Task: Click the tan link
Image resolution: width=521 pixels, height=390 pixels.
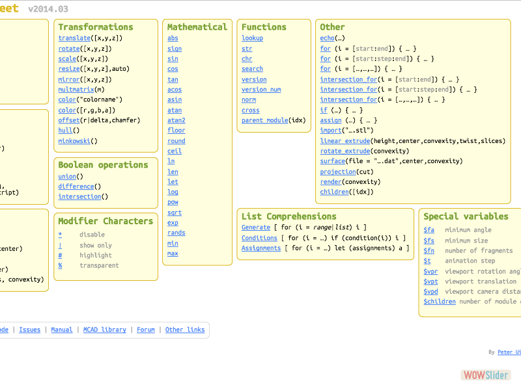Action: coord(173,79)
